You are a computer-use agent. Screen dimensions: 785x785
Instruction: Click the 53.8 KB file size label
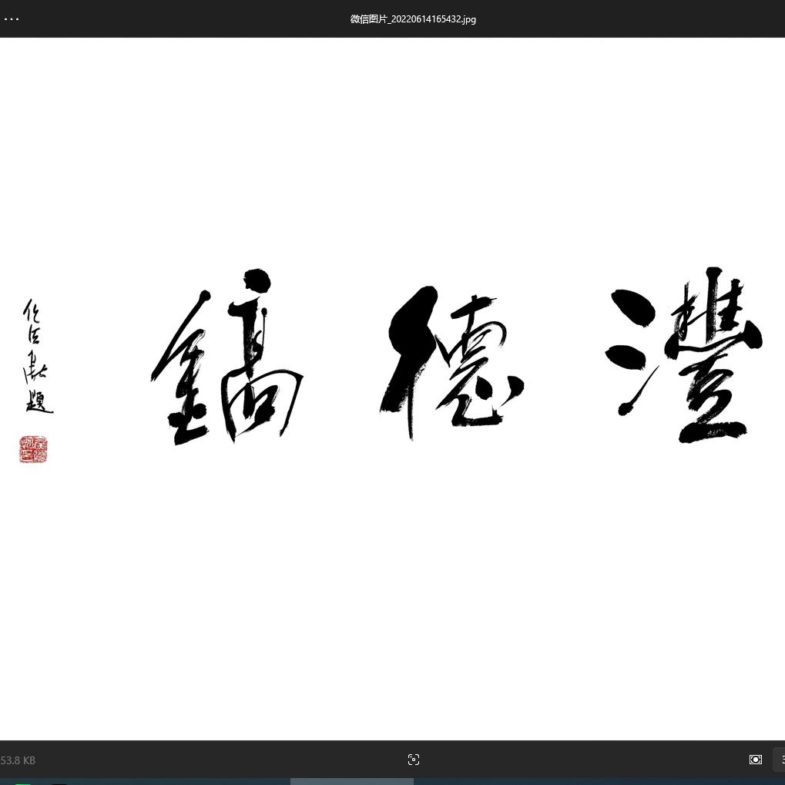pos(18,760)
